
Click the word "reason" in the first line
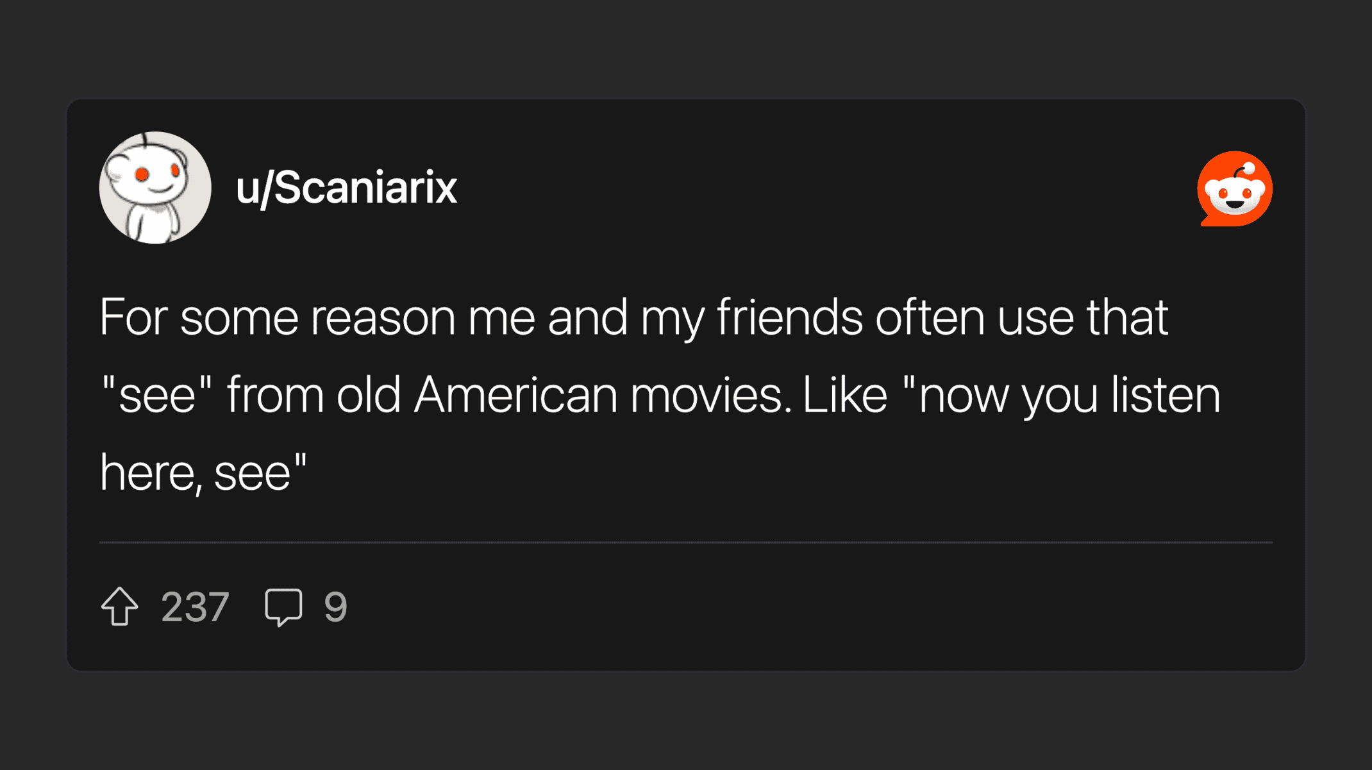tap(383, 317)
